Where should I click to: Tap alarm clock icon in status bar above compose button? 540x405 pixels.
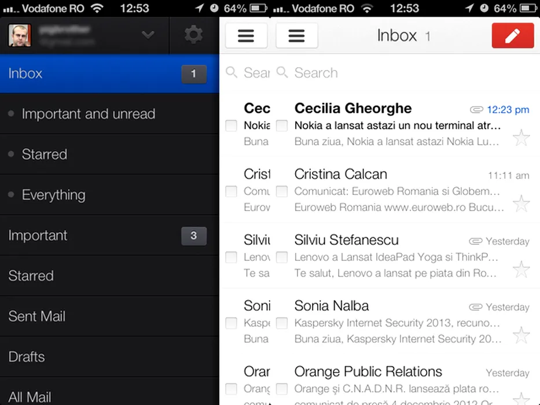[484, 8]
